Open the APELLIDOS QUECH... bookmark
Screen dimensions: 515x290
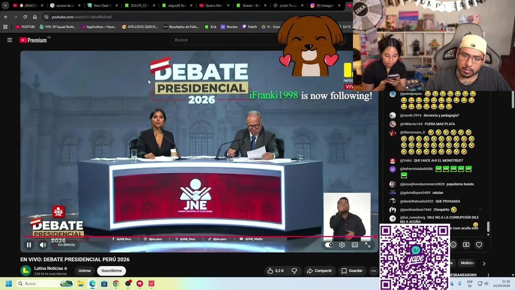pyautogui.click(x=140, y=27)
